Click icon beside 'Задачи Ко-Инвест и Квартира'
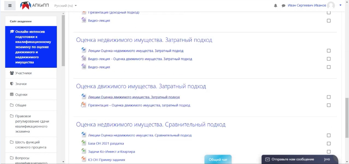The height and width of the screenshot is (164, 349). [x=84, y=151]
